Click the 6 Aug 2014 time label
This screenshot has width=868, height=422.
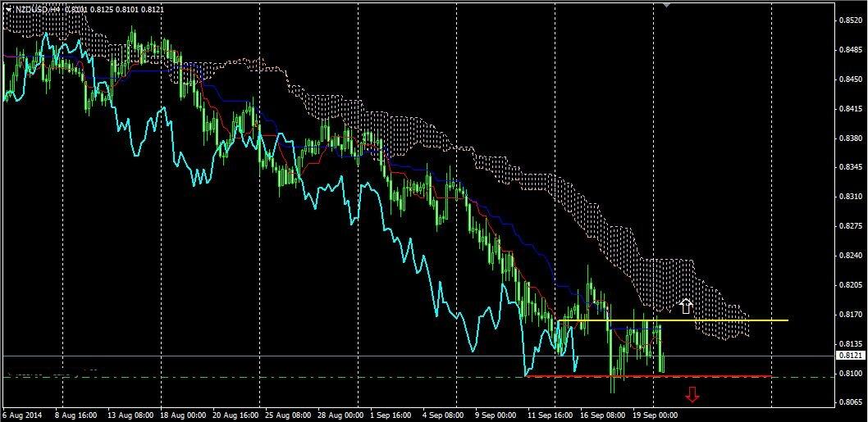click(x=22, y=415)
